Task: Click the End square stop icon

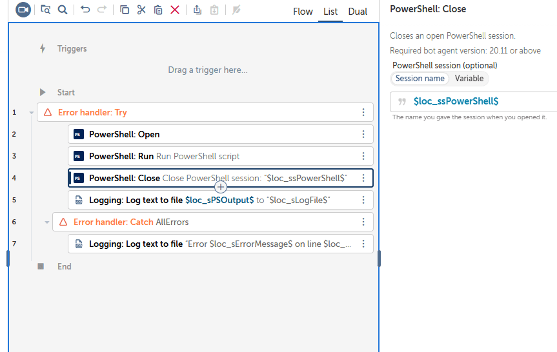Action: tap(41, 266)
